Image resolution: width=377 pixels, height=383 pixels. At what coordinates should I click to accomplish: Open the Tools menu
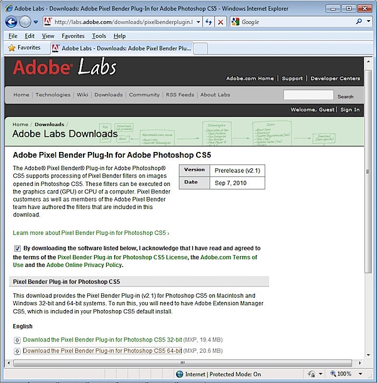[x=99, y=36]
